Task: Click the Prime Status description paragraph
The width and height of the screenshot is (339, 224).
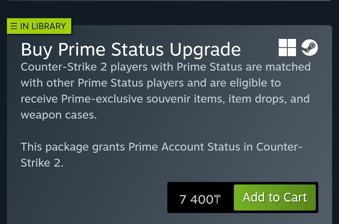Action: 165,91
